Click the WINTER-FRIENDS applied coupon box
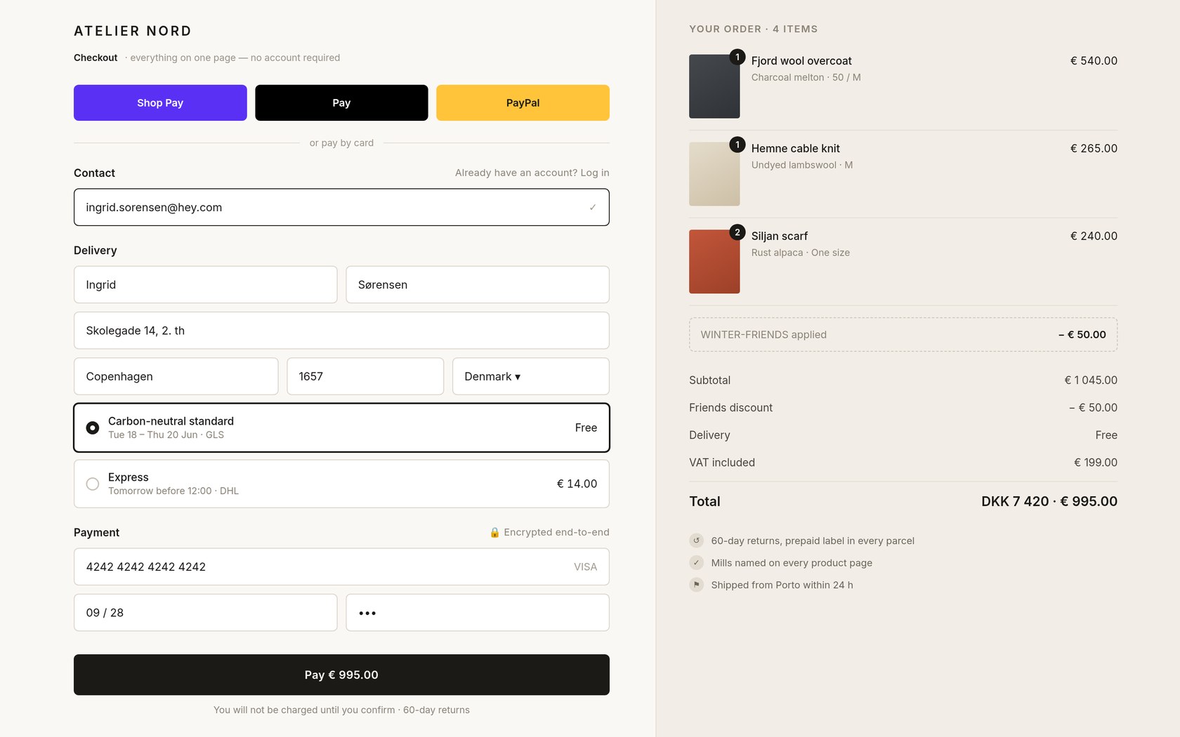The height and width of the screenshot is (737, 1180). click(903, 335)
